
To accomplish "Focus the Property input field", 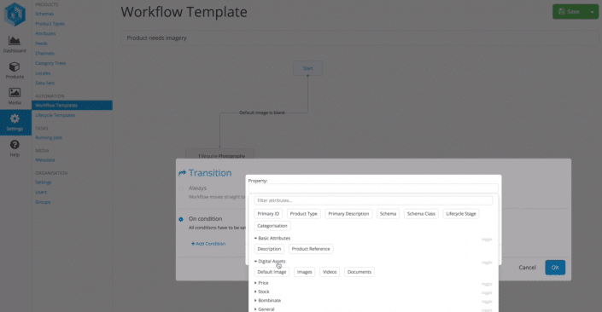I will pos(373,188).
